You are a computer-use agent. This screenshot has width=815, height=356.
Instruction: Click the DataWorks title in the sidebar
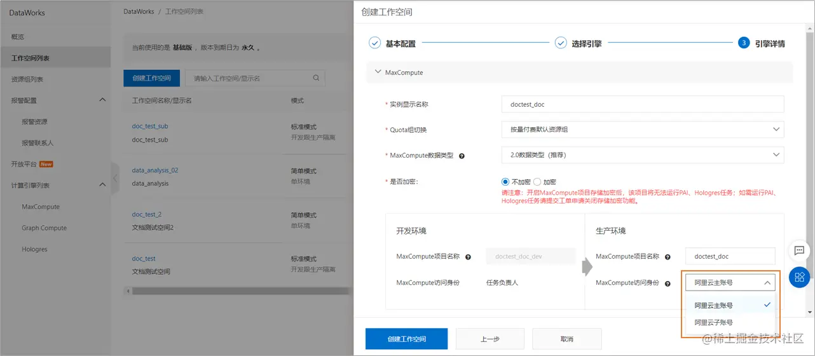coord(27,13)
